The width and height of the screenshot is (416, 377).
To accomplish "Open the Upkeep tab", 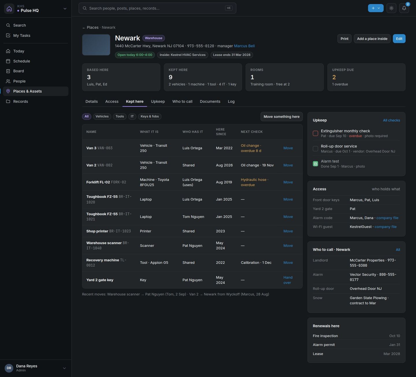I will coord(158,101).
